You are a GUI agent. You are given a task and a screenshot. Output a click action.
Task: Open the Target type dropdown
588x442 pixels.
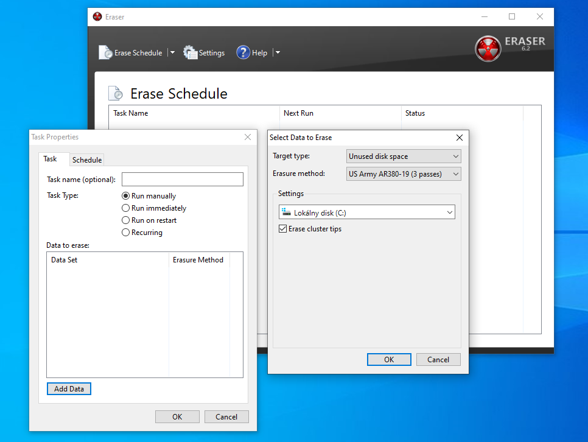pyautogui.click(x=403, y=156)
